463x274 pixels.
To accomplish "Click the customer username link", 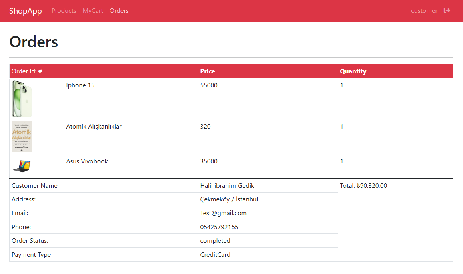I will coord(424,11).
